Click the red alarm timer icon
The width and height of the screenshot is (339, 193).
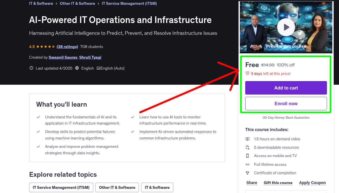click(247, 73)
